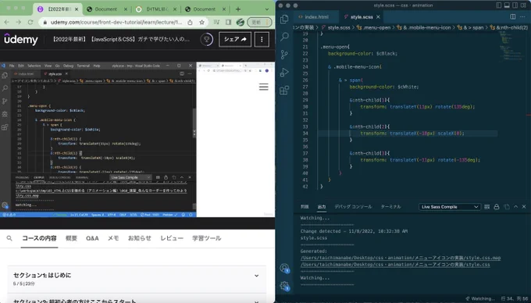Open the Q&A tab on Udemy

point(92,238)
